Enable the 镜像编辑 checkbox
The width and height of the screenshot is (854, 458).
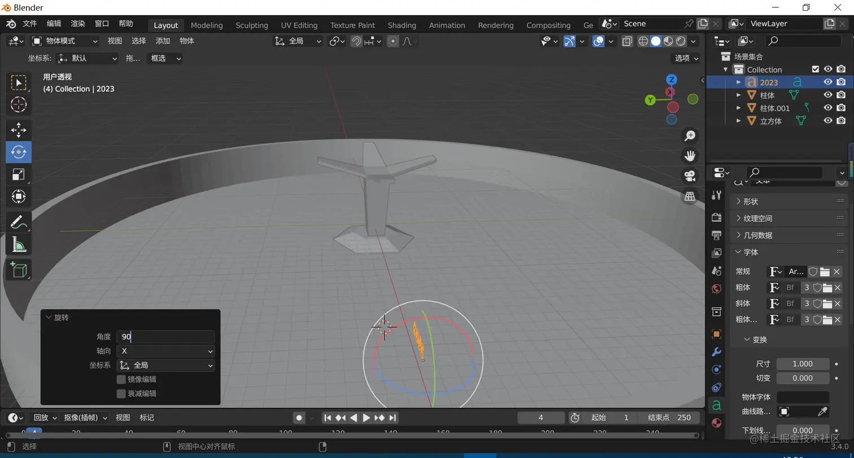(x=121, y=380)
